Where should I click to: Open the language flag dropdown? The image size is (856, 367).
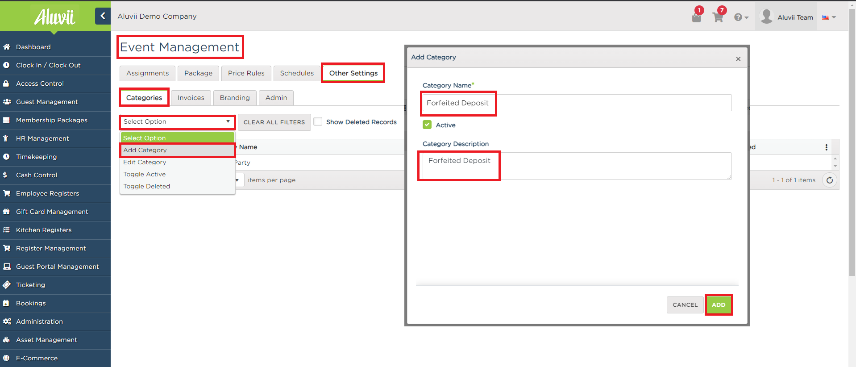point(829,17)
